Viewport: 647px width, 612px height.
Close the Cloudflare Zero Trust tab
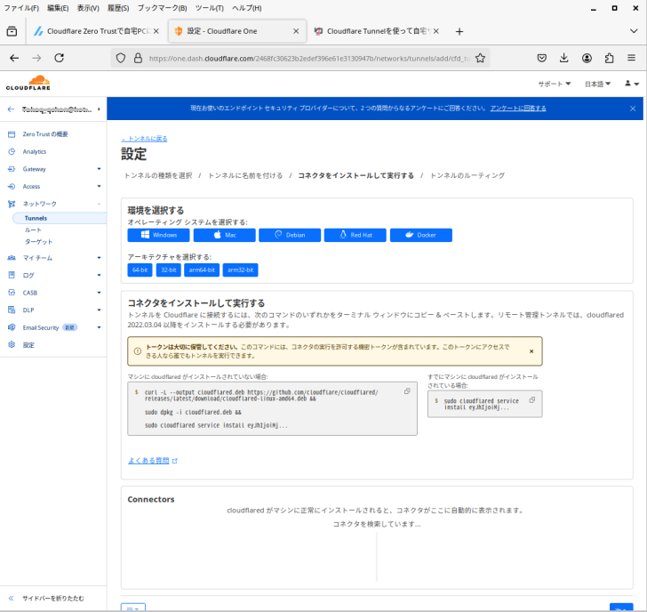pos(156,31)
